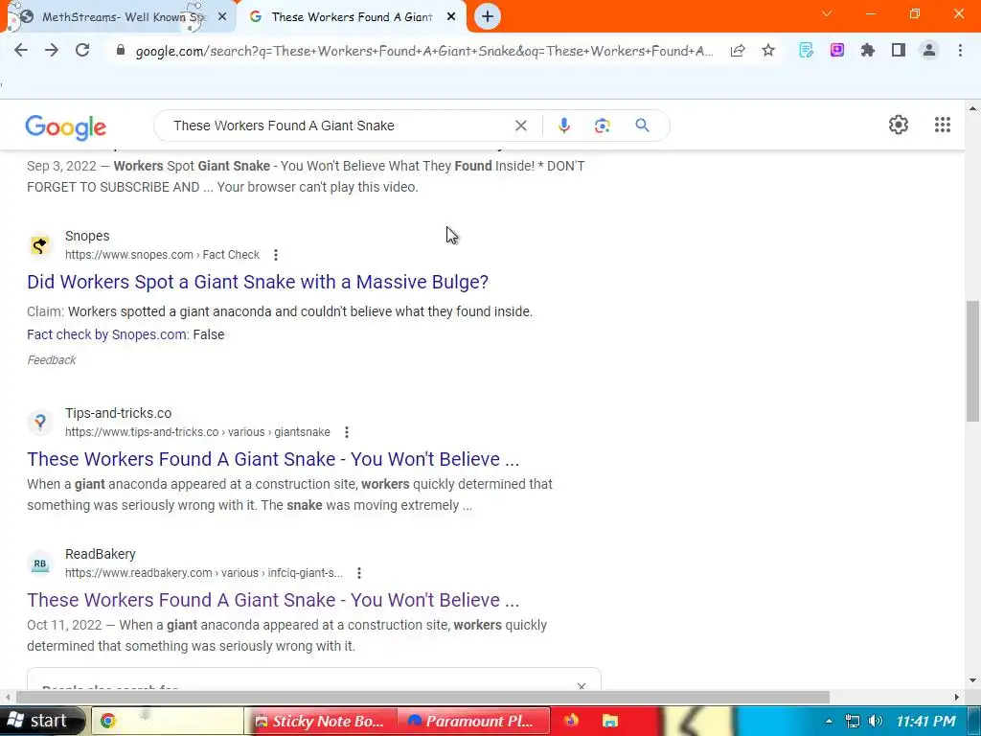Open the network tray icon
The width and height of the screenshot is (981, 736).
(852, 721)
